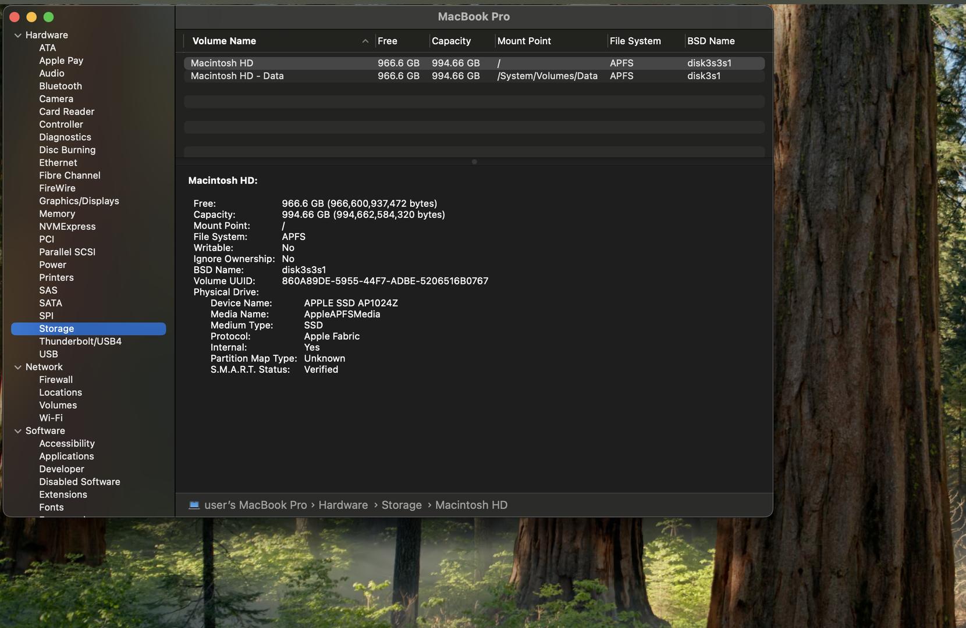Viewport: 966px width, 628px height.
Task: Select Disabled Software item
Action: coord(80,483)
